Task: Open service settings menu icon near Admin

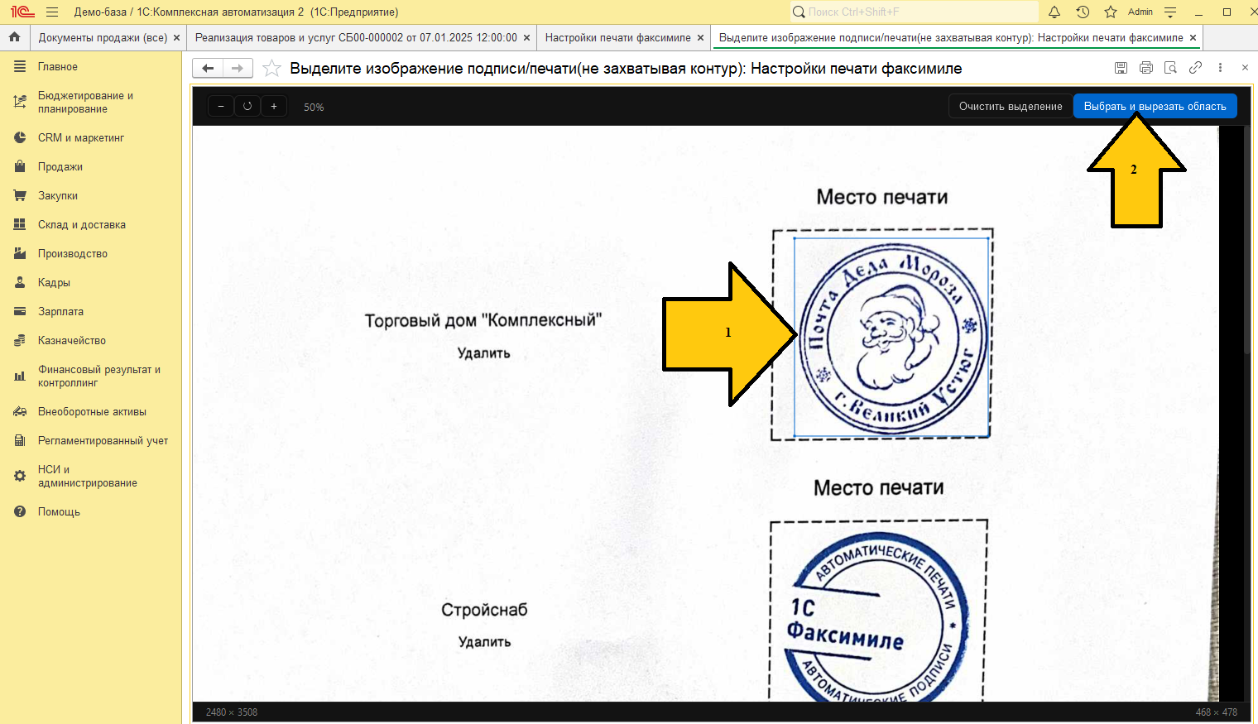Action: (1170, 12)
